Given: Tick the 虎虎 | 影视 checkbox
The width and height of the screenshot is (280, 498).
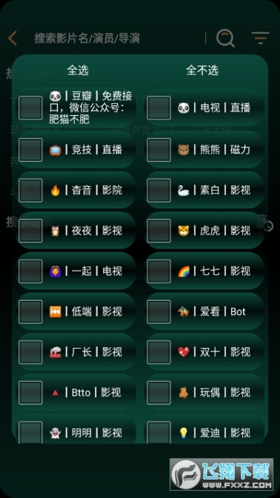Looking at the screenshot, I should click(x=159, y=231).
